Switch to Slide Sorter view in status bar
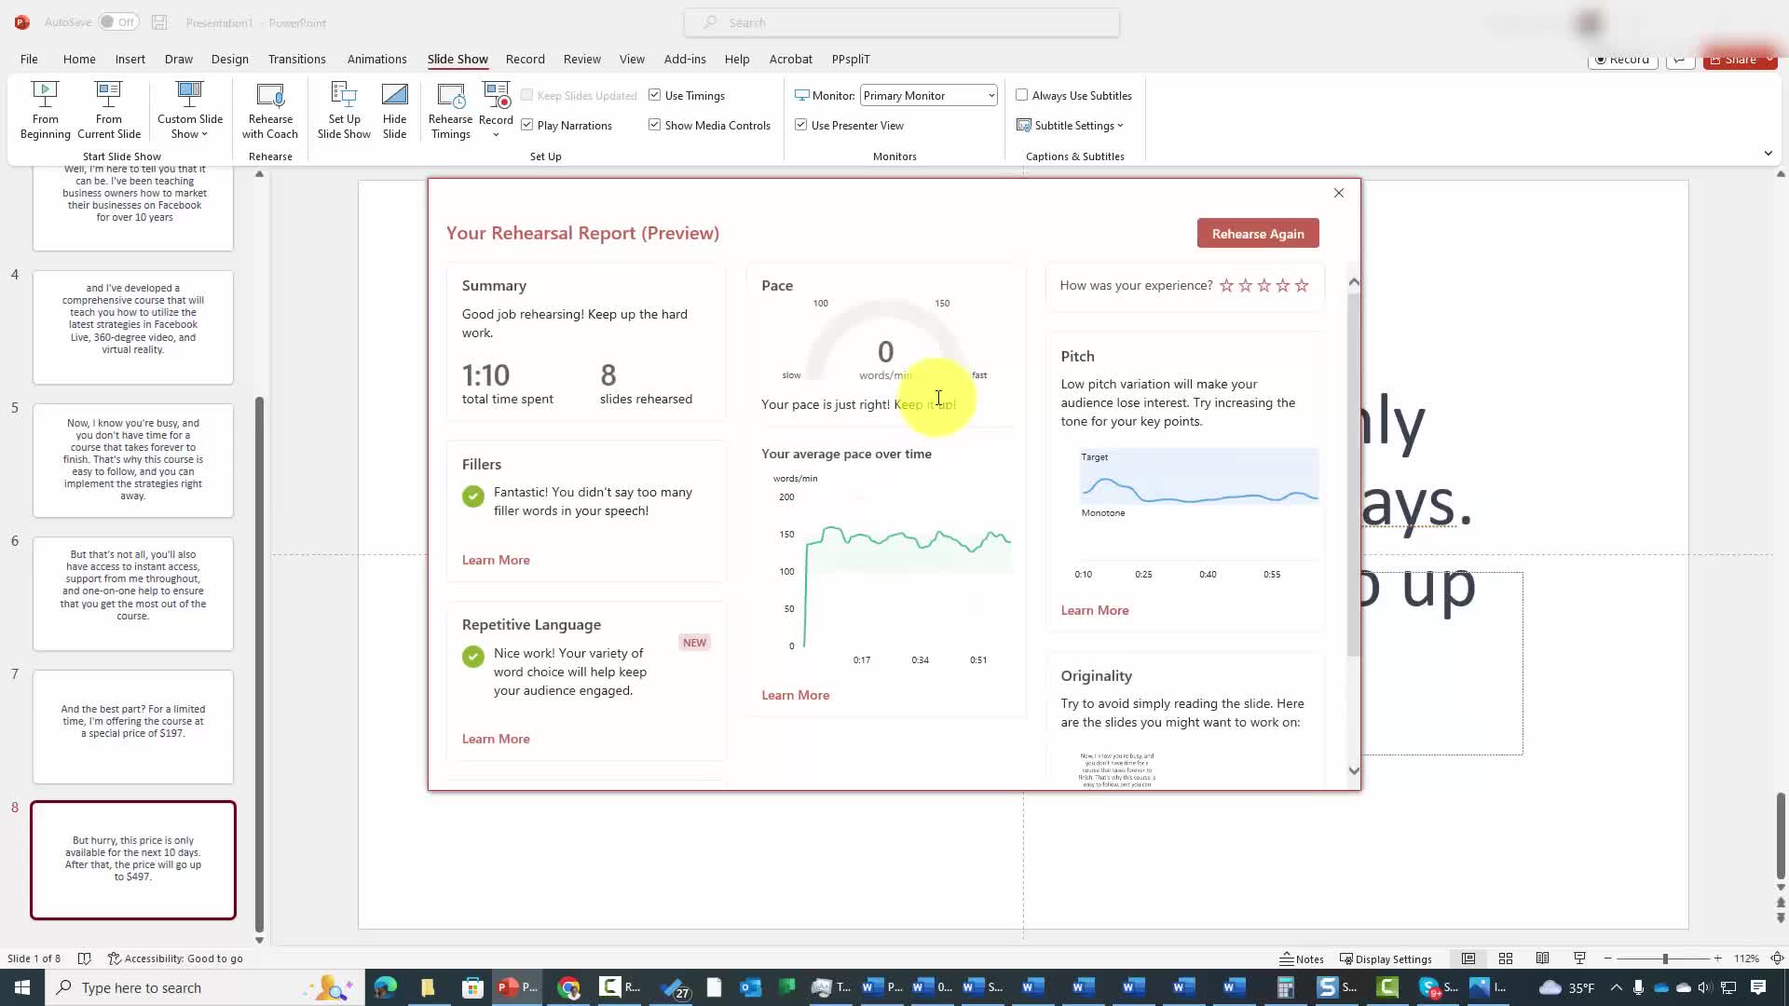 click(1506, 958)
